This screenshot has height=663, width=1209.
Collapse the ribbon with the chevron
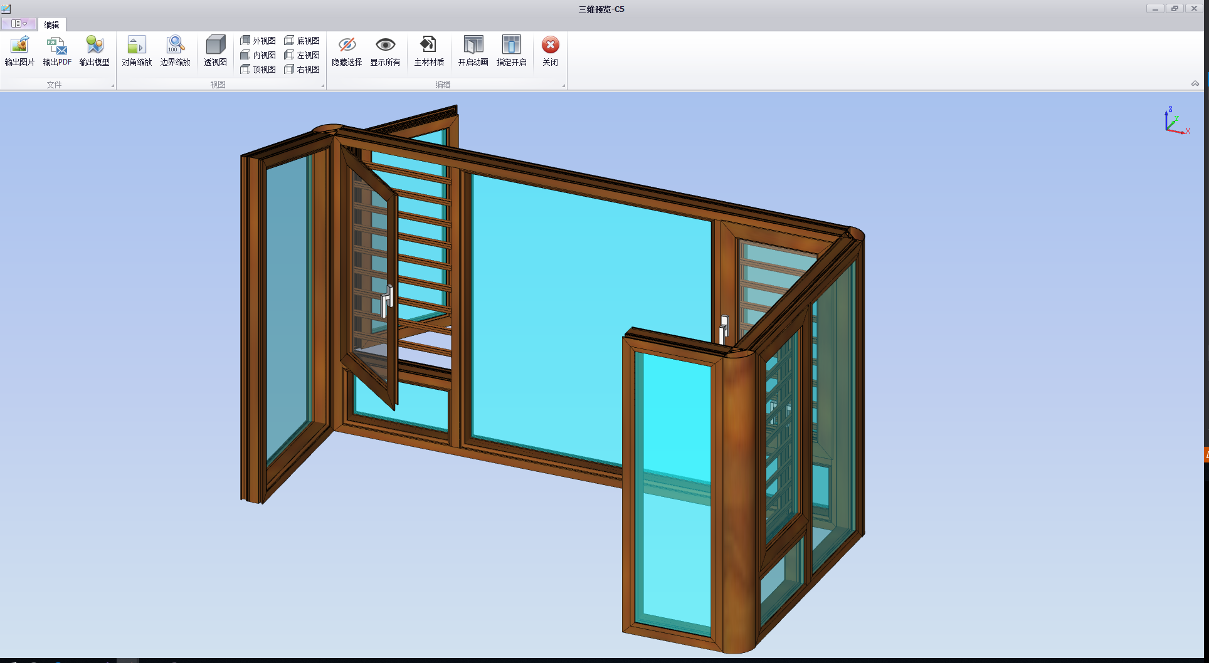click(1195, 83)
